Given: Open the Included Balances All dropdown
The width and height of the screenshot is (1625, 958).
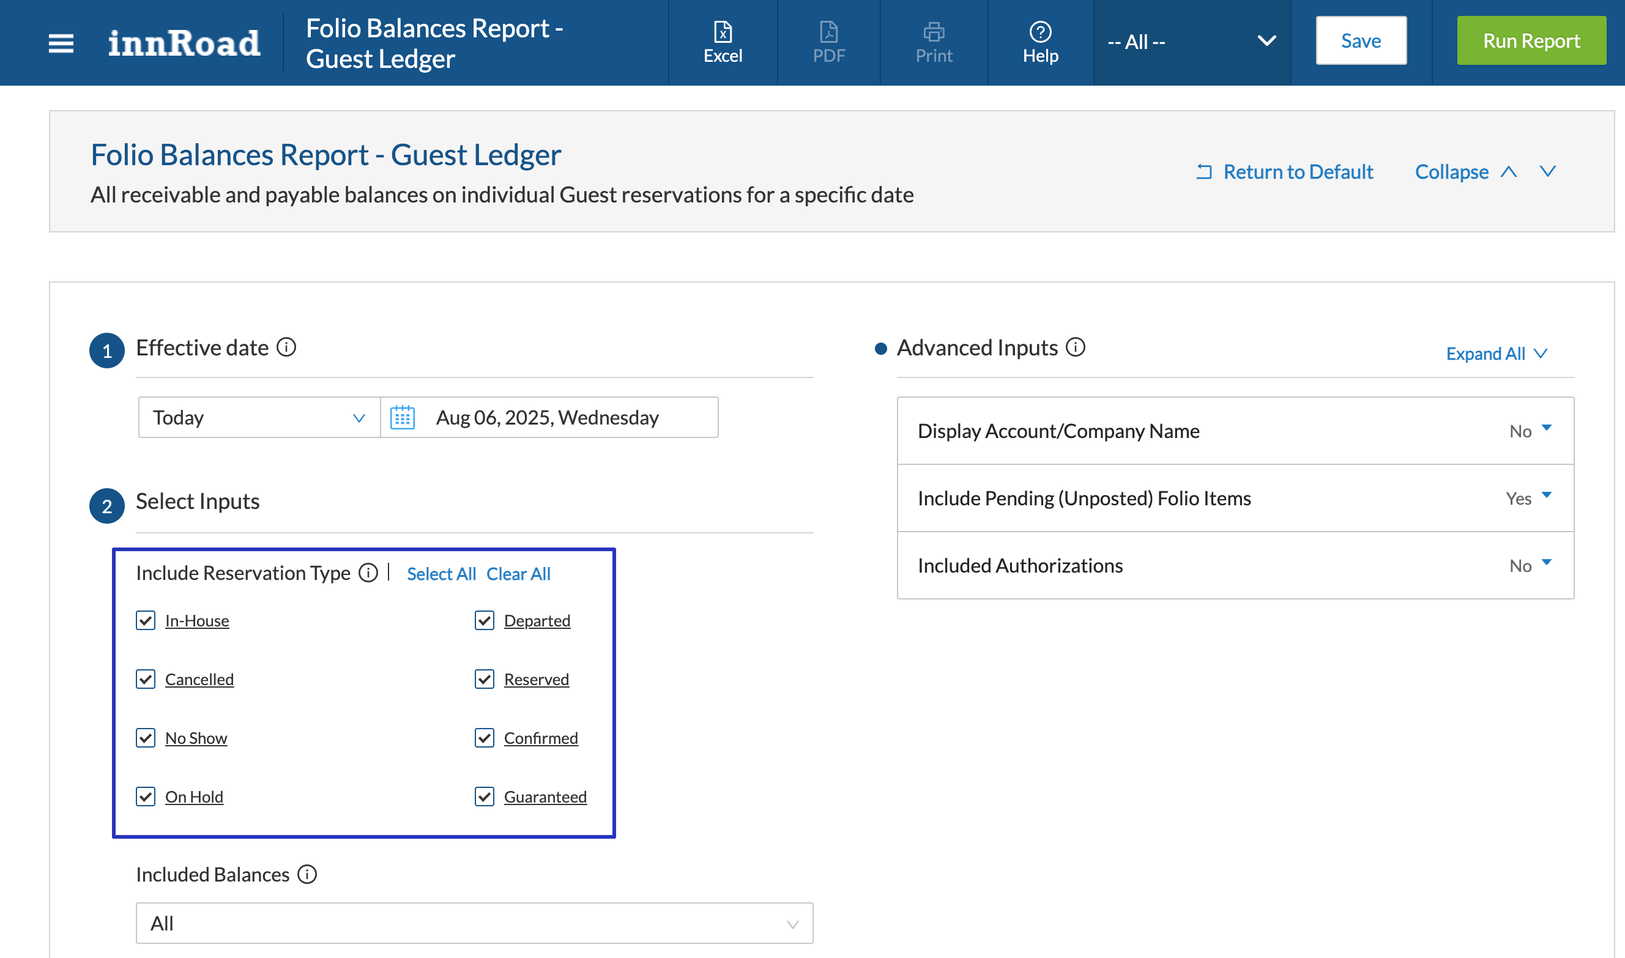Looking at the screenshot, I should pyautogui.click(x=474, y=923).
